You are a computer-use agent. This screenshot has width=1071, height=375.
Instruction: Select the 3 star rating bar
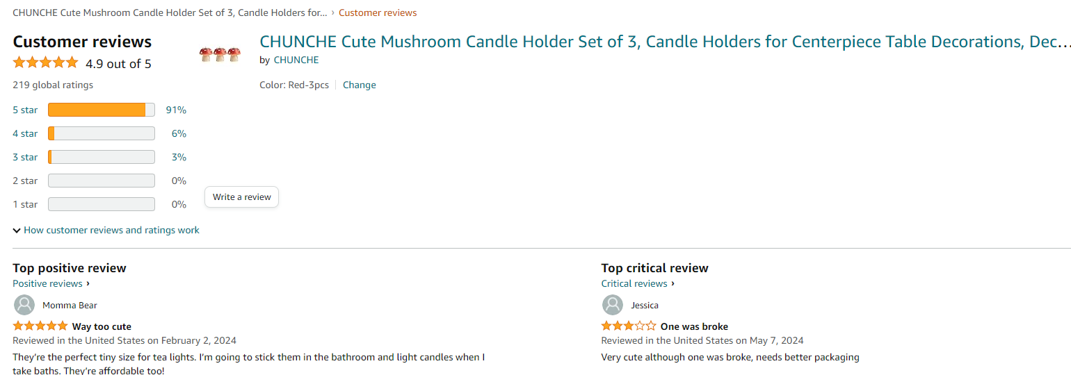101,157
